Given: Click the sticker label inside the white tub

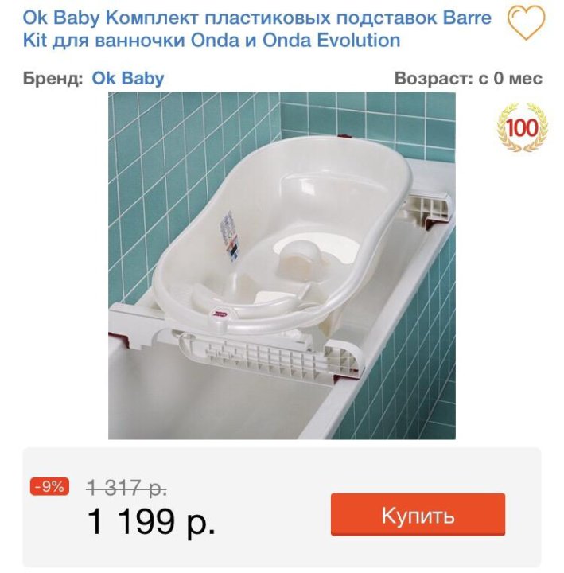Looking at the screenshot, I should 230,231.
